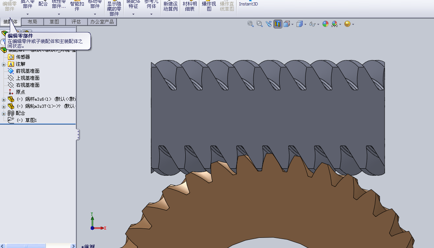Open the Move Component dropdown arrow
Viewport: 434px width, 248px height.
click(95, 14)
